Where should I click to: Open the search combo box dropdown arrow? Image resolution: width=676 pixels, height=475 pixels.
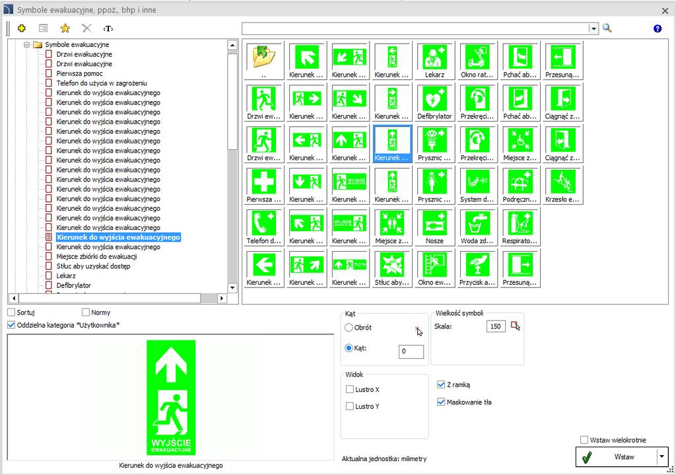pos(593,28)
